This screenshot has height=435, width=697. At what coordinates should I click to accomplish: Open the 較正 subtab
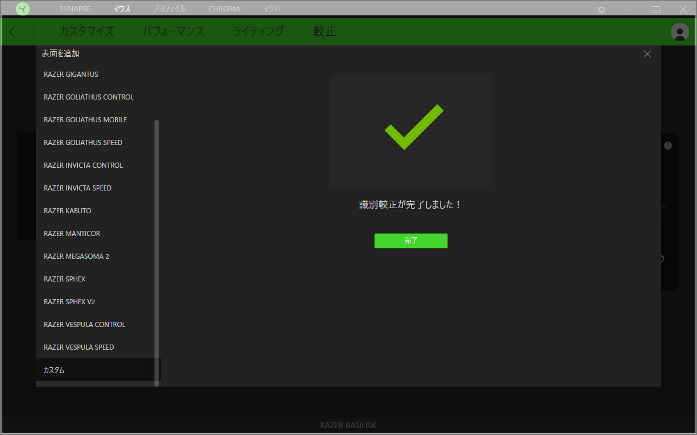pyautogui.click(x=325, y=32)
